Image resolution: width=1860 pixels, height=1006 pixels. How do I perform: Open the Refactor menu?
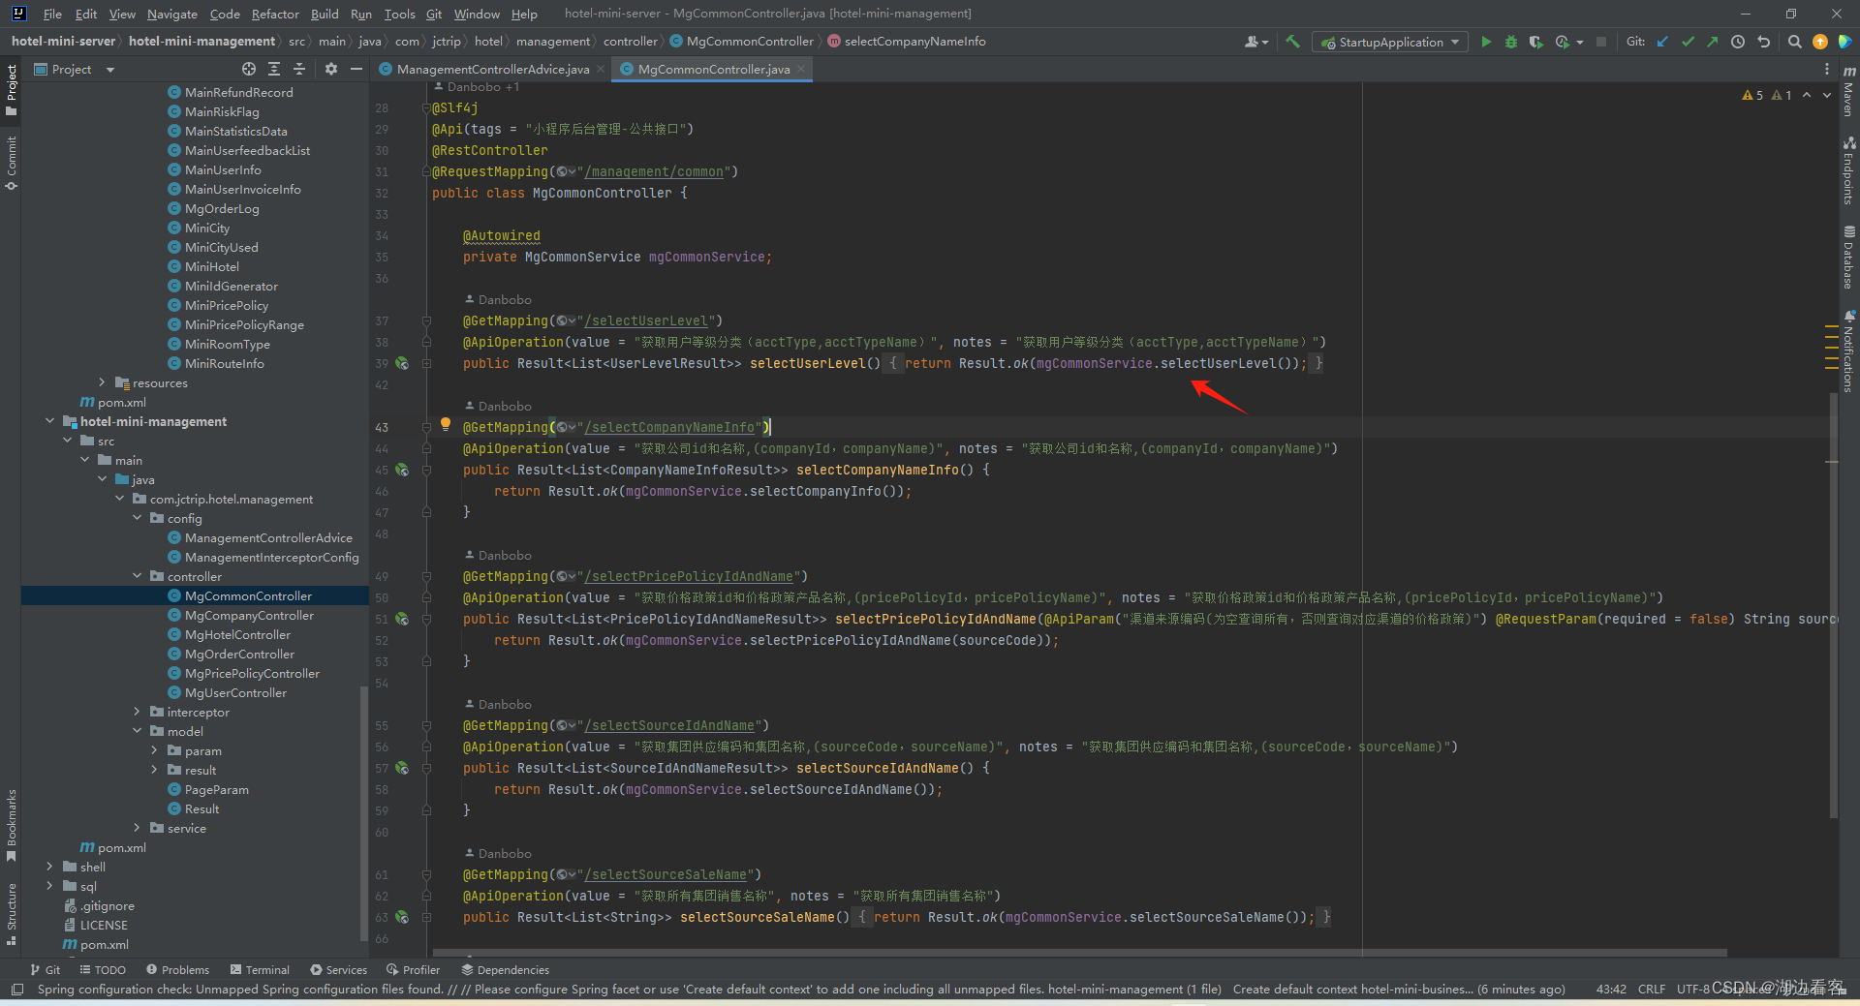point(275,14)
